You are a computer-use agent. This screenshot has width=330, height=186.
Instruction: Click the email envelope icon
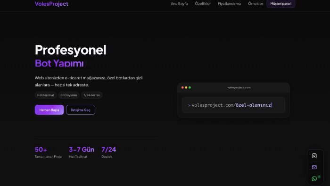coord(314,167)
